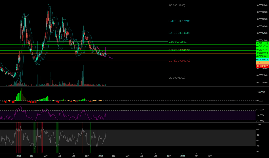
Task: Select the green 0.00010788 price tag
Action: (x=262, y=47)
